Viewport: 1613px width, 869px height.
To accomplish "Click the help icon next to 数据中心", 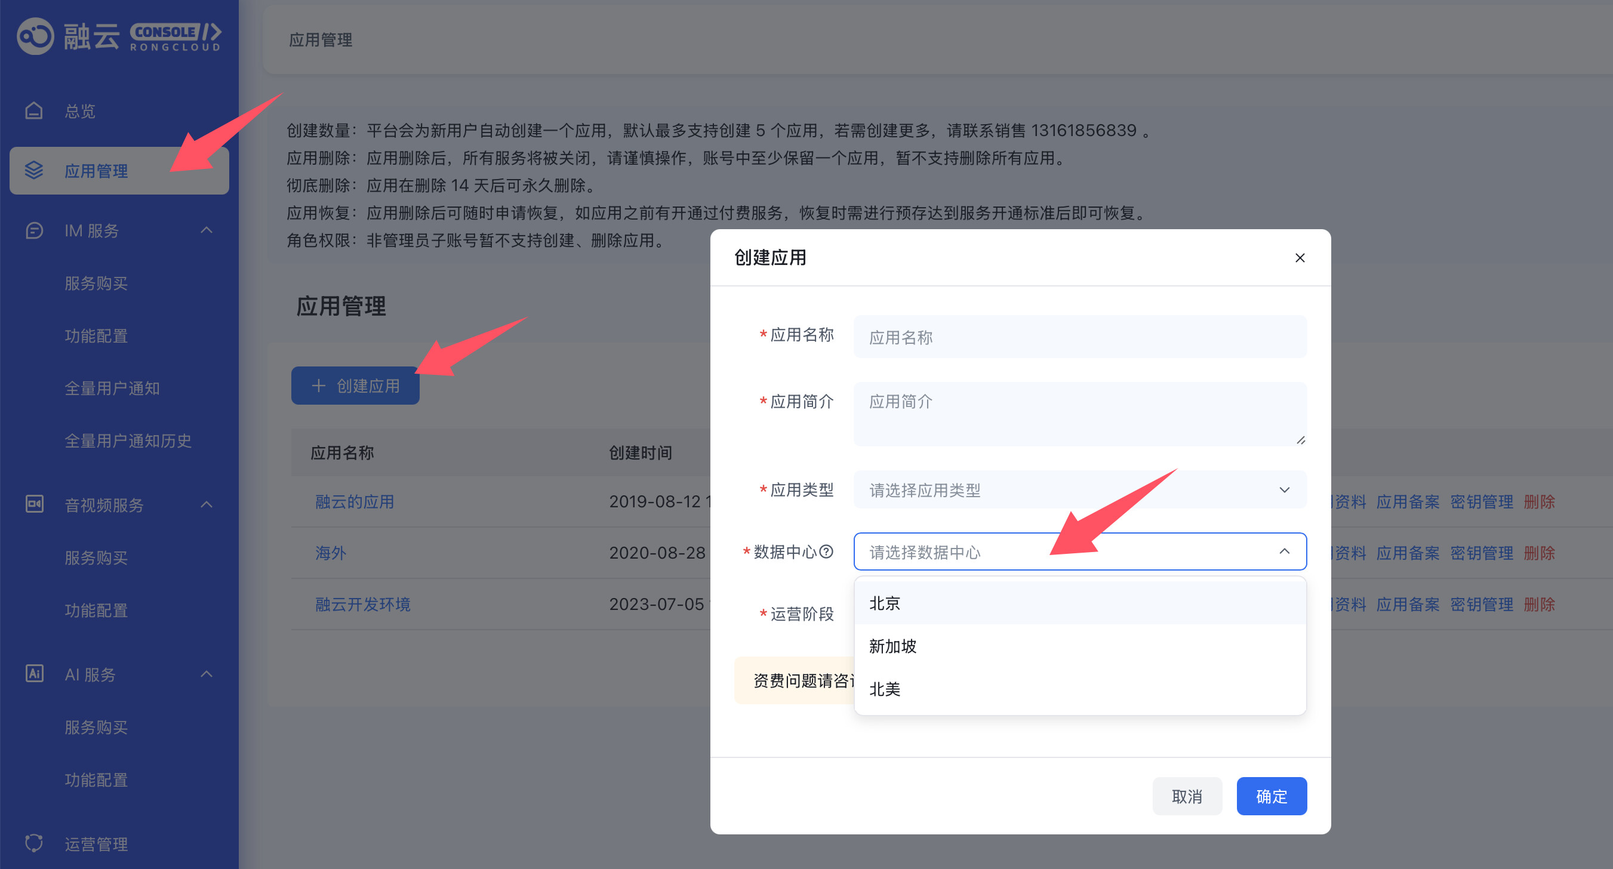I will 827,551.
